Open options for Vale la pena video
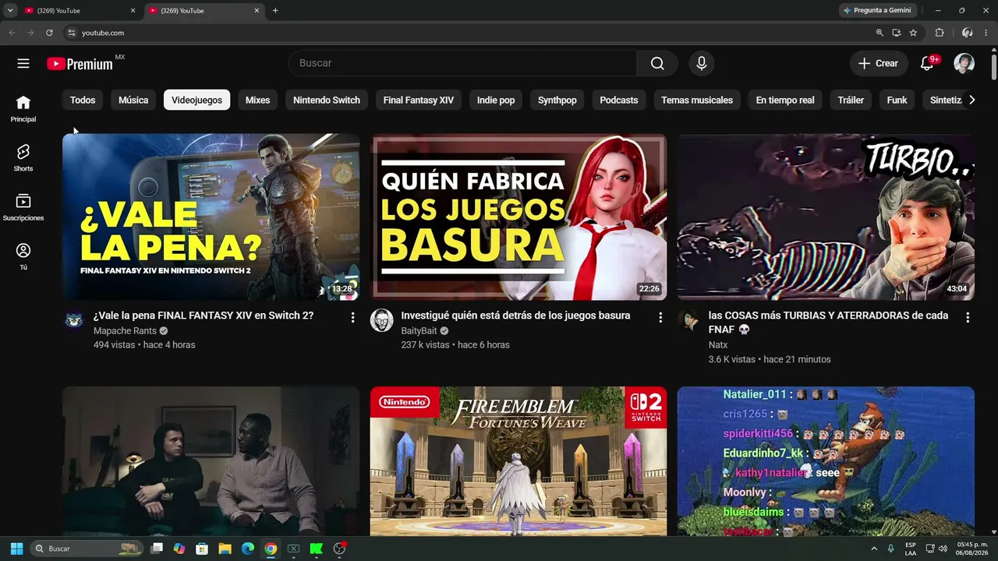The width and height of the screenshot is (998, 561). (x=352, y=317)
